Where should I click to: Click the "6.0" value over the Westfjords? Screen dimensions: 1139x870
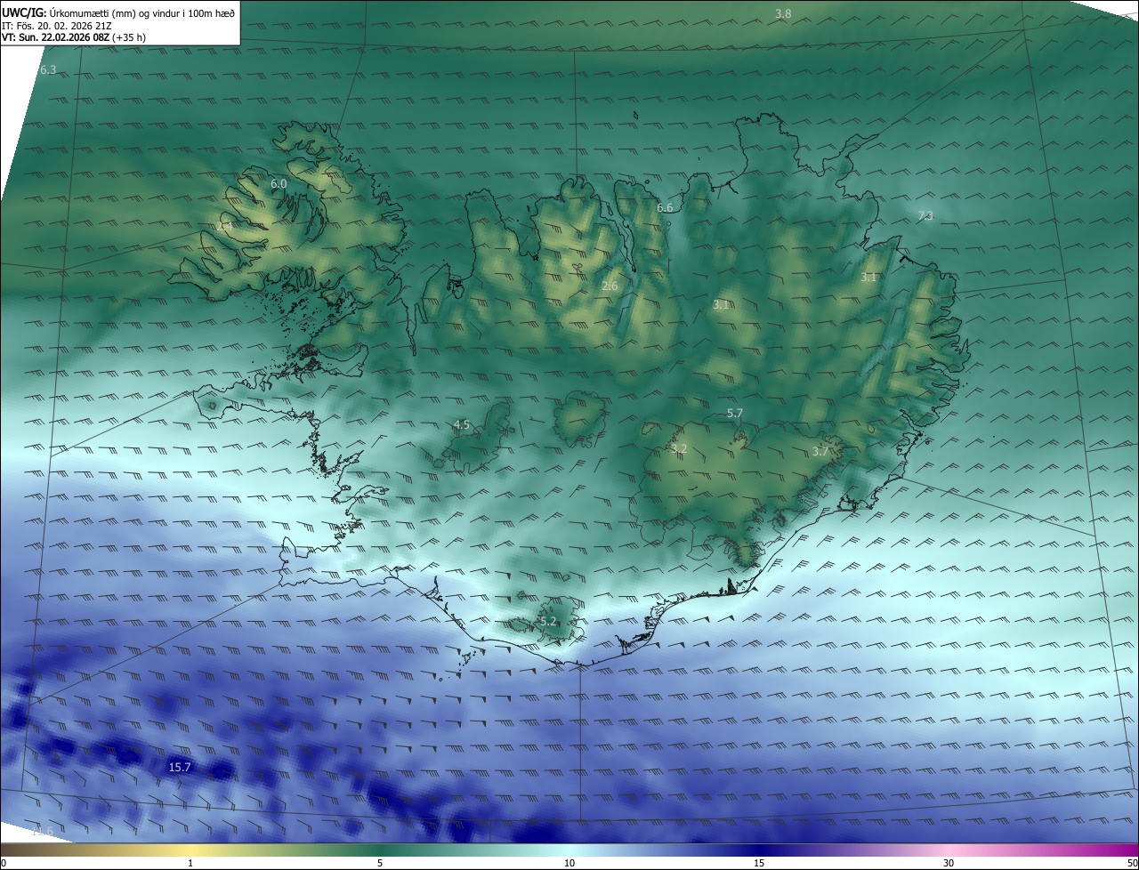[x=279, y=183]
